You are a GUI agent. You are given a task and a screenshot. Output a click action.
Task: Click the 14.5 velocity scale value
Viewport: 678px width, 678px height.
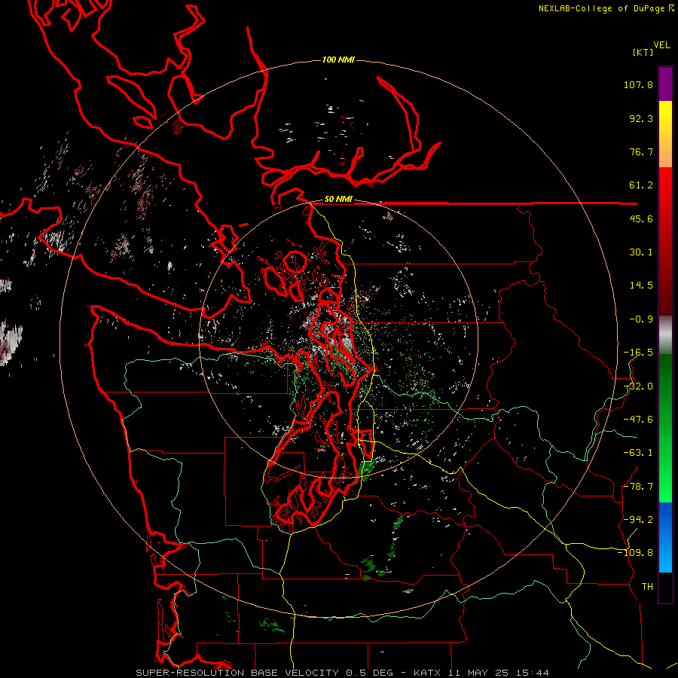pos(641,286)
